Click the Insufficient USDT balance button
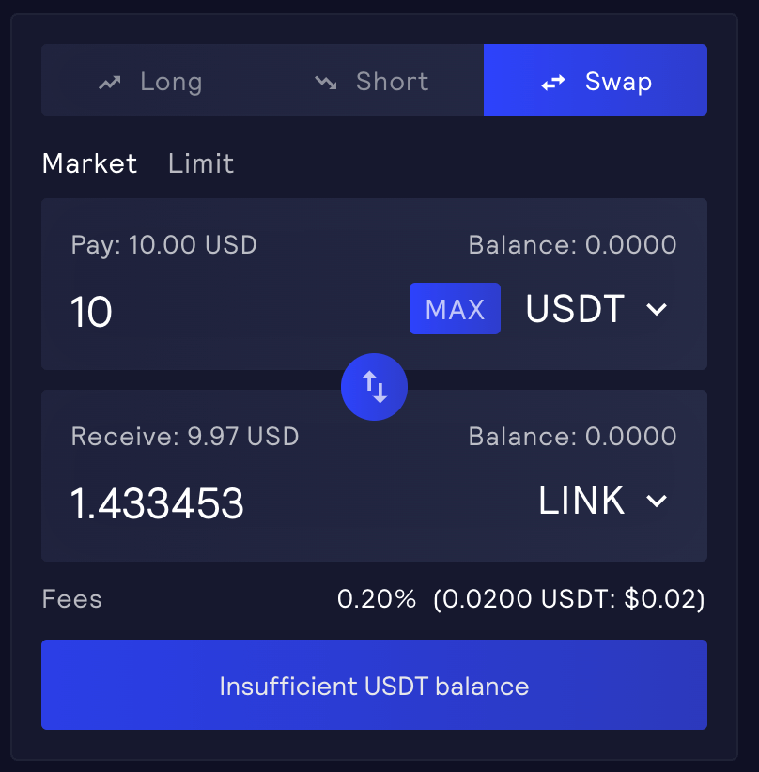The image size is (759, 772). click(x=374, y=686)
